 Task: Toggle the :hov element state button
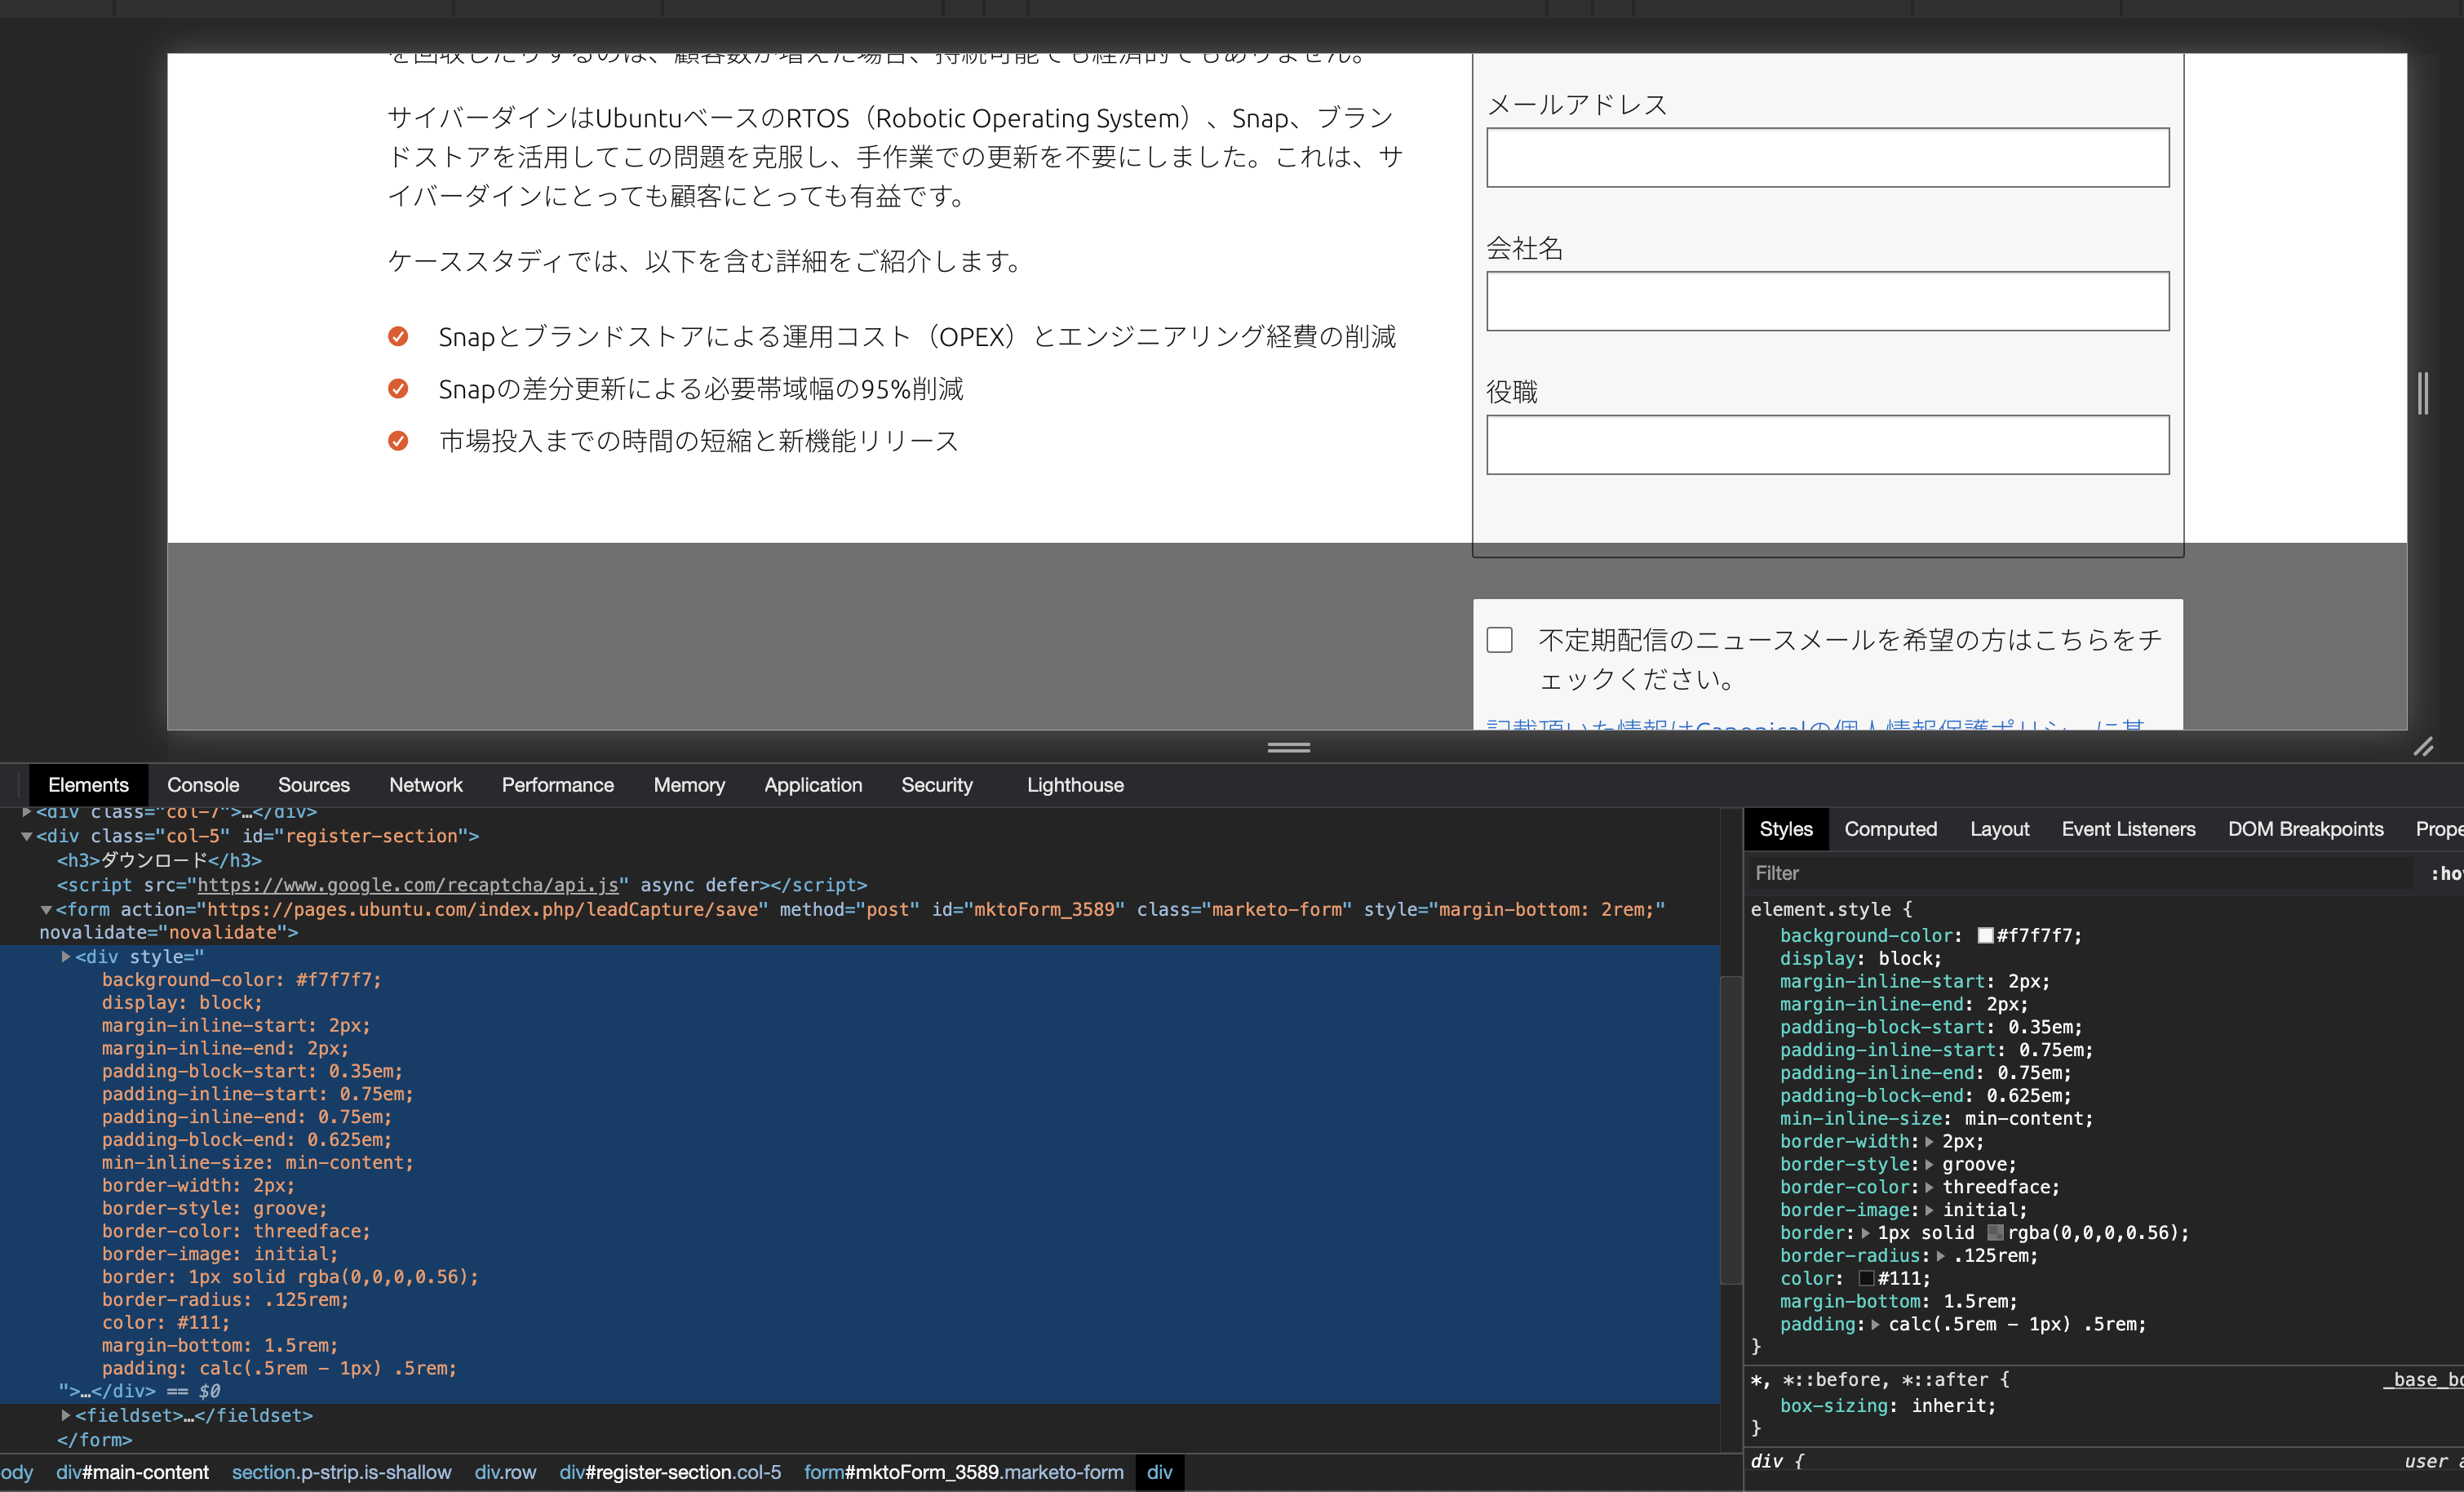pos(2446,873)
